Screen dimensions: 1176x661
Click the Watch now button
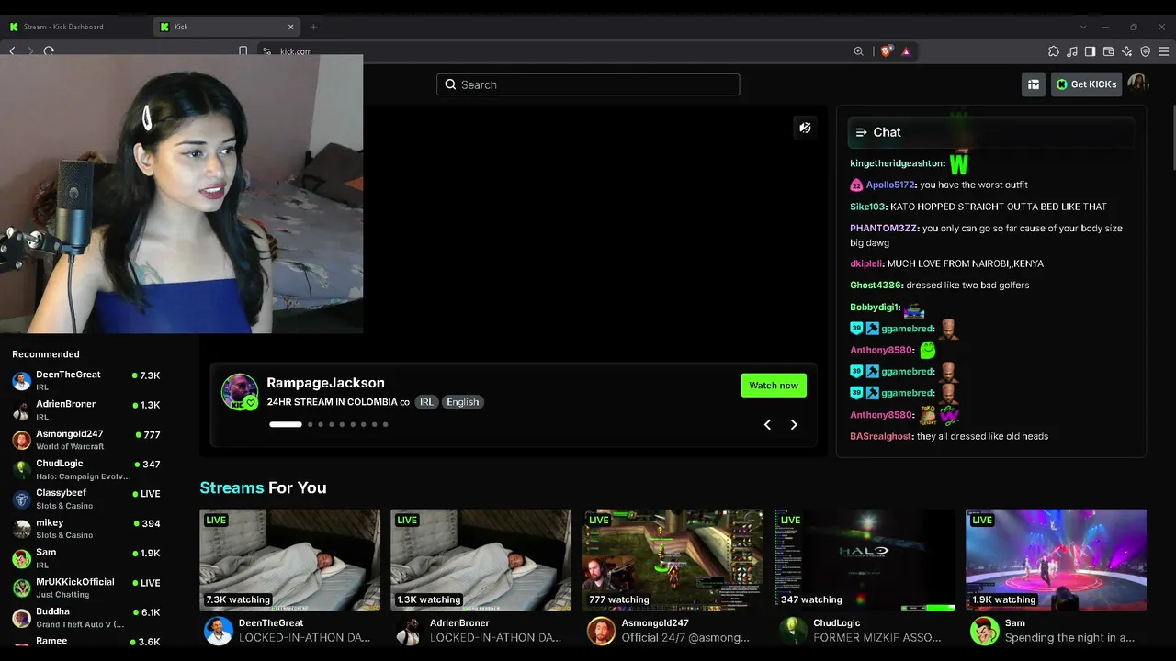click(774, 386)
